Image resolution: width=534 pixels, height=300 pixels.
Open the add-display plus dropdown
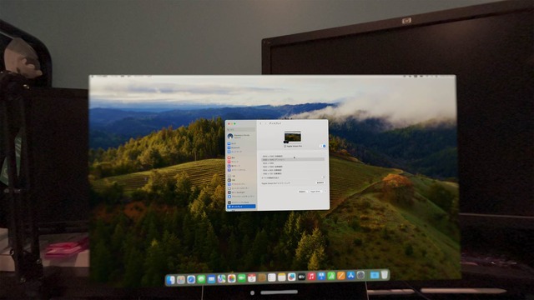tap(323, 147)
